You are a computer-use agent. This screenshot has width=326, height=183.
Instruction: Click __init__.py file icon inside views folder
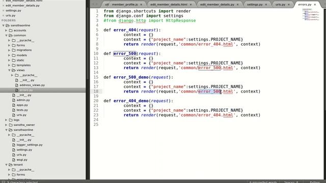tap(17, 80)
